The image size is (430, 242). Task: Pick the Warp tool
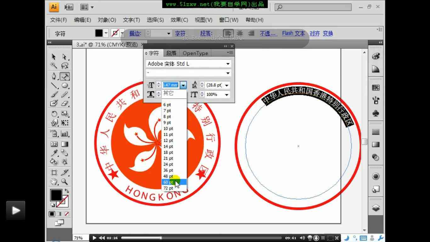54,123
